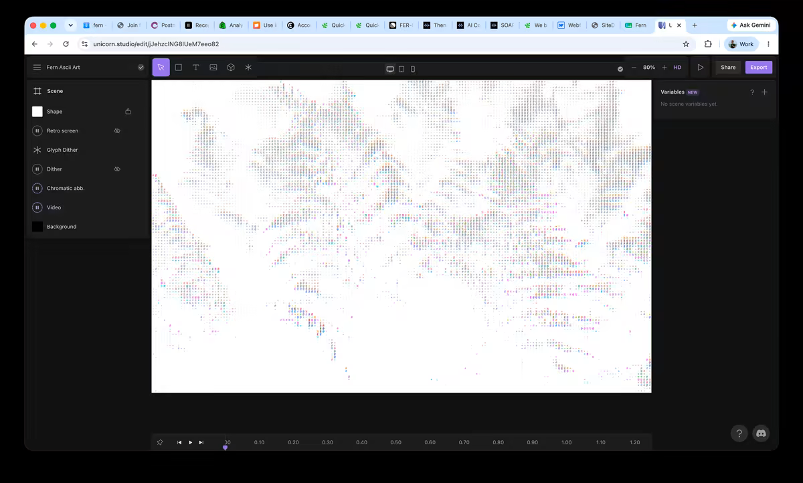803x483 pixels.
Task: Click the black Background color swatch
Action: [x=37, y=227]
